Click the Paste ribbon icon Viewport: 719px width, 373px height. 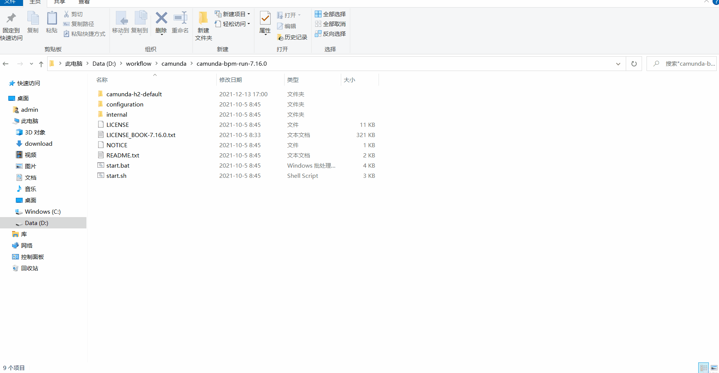point(52,23)
